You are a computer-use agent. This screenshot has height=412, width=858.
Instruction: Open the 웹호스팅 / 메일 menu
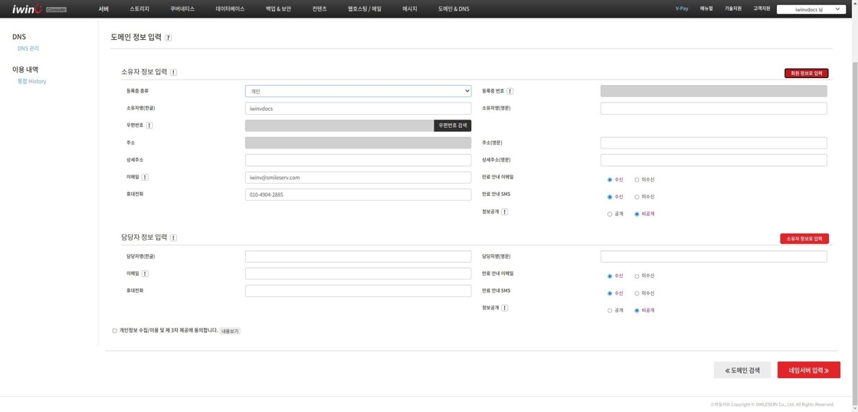pyautogui.click(x=365, y=8)
